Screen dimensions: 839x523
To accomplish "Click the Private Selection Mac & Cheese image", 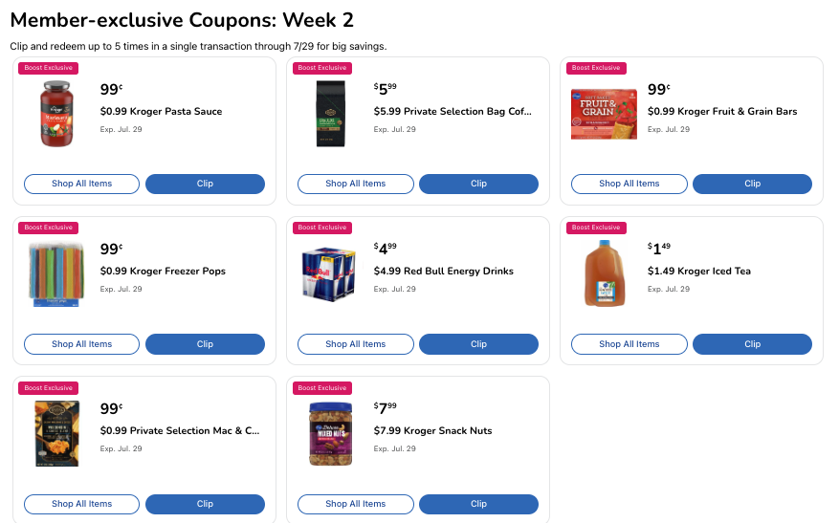I will (x=56, y=433).
